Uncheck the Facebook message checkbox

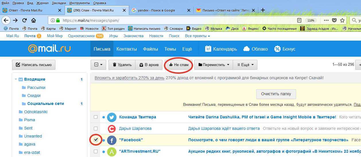(96, 140)
